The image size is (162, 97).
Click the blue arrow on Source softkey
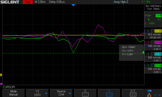click(70, 93)
